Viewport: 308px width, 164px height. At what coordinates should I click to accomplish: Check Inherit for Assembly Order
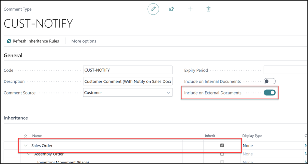[222, 154]
